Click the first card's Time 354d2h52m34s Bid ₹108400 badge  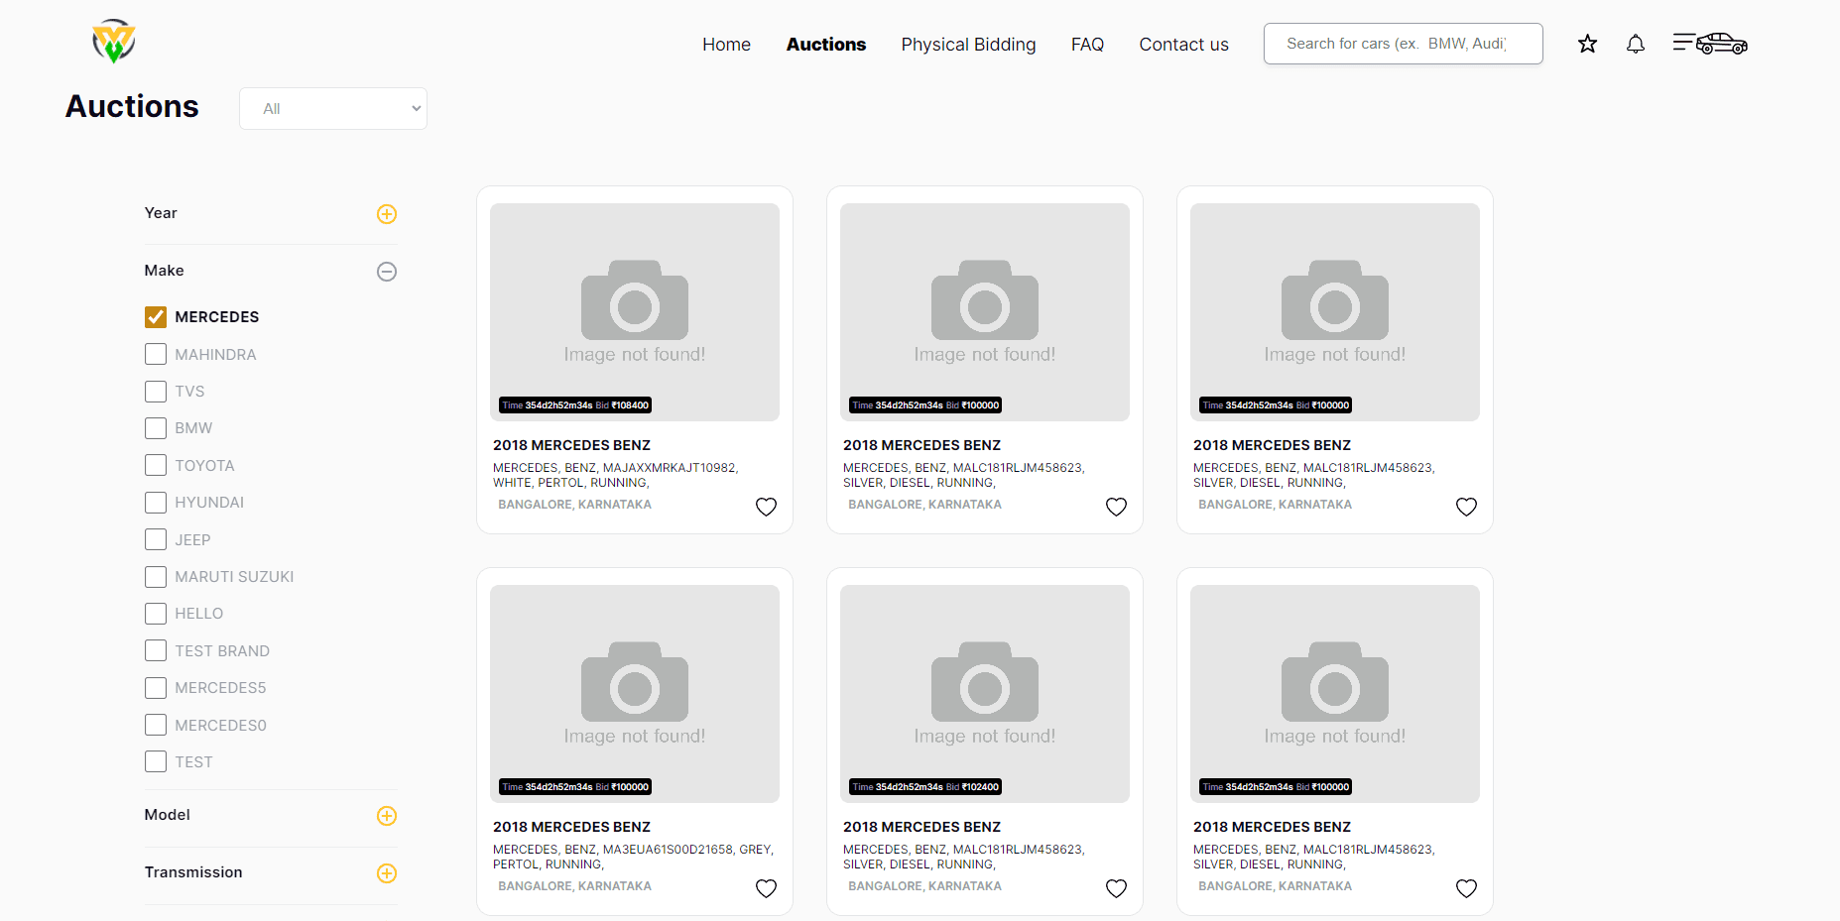(575, 405)
